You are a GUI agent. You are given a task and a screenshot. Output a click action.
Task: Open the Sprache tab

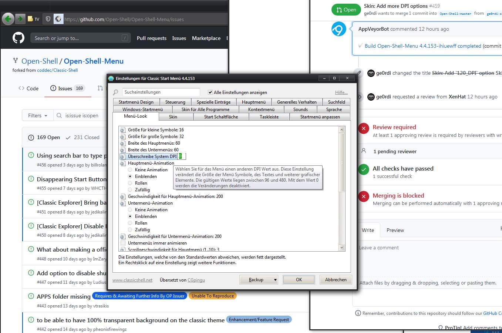pos(334,110)
